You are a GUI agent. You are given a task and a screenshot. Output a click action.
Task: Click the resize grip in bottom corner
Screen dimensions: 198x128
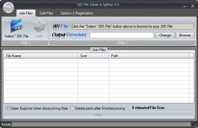[x=195, y=126]
